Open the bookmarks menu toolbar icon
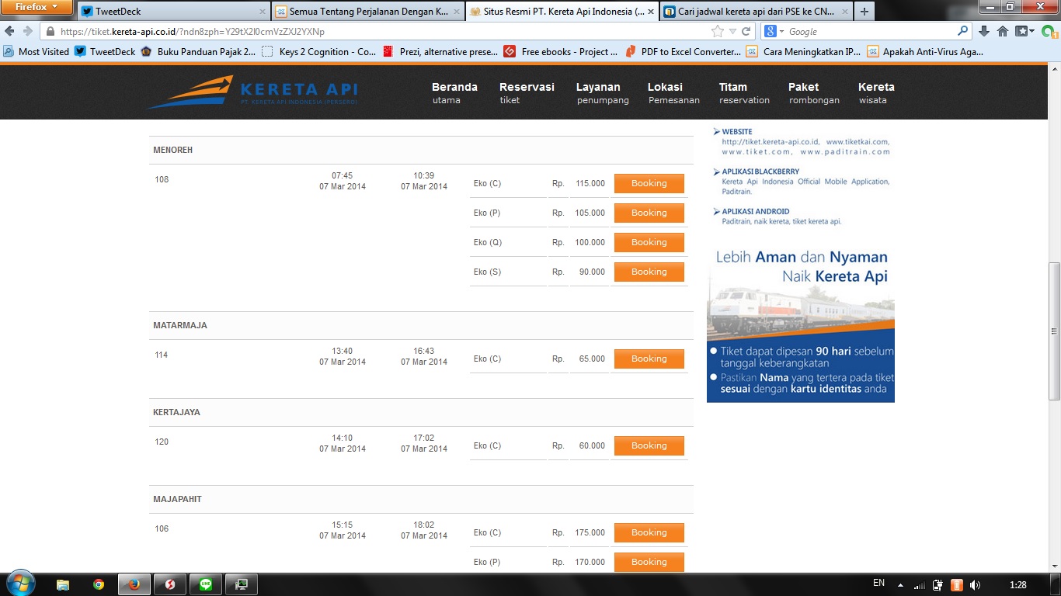The height and width of the screenshot is (596, 1061). (x=1024, y=31)
